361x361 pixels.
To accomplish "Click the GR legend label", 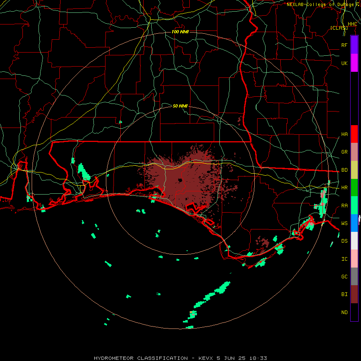I will click(344, 152).
